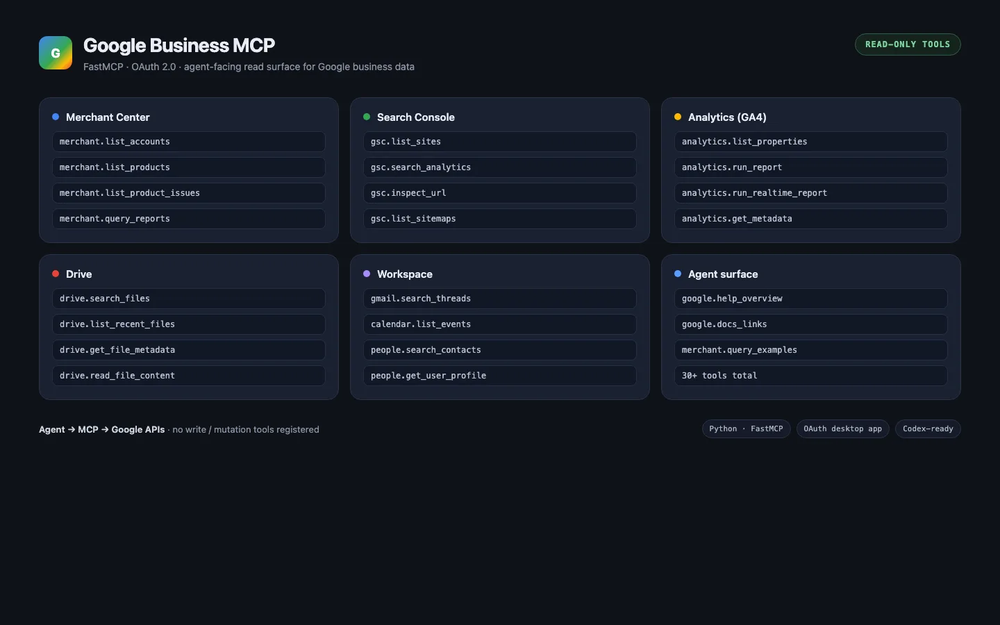
Task: Select merchant.list_product_issues tool
Action: 189,193
